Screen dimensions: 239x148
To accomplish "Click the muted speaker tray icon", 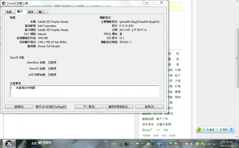I will coord(192,144).
